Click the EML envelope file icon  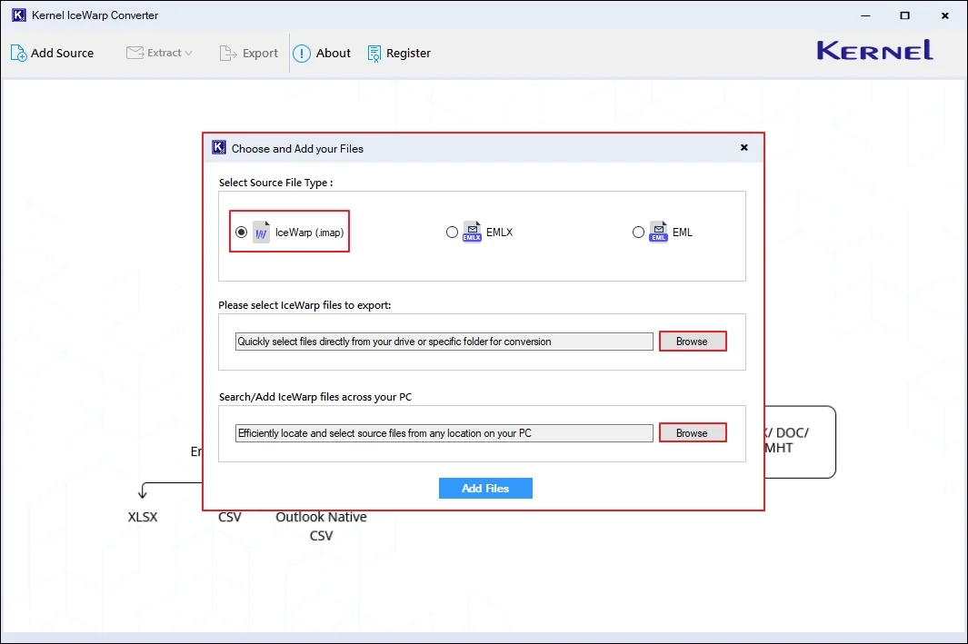(x=658, y=233)
